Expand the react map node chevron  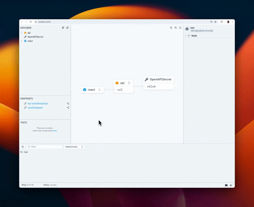pyautogui.click(x=99, y=90)
